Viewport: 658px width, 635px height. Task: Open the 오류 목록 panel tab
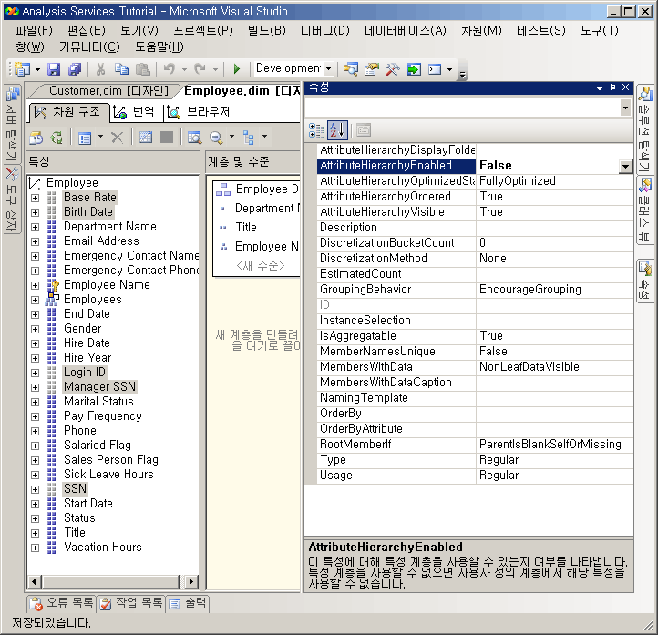pyautogui.click(x=62, y=603)
